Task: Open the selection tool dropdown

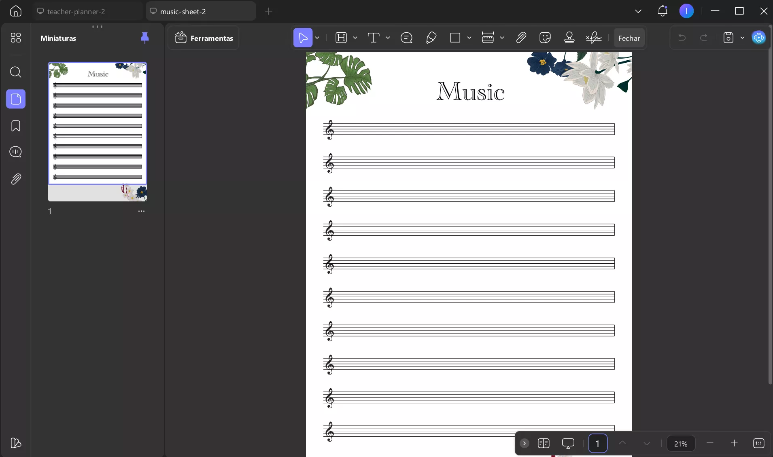Action: (318, 38)
